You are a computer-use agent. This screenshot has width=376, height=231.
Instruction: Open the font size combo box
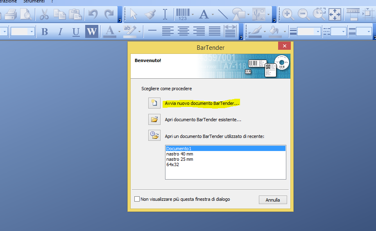(23, 31)
